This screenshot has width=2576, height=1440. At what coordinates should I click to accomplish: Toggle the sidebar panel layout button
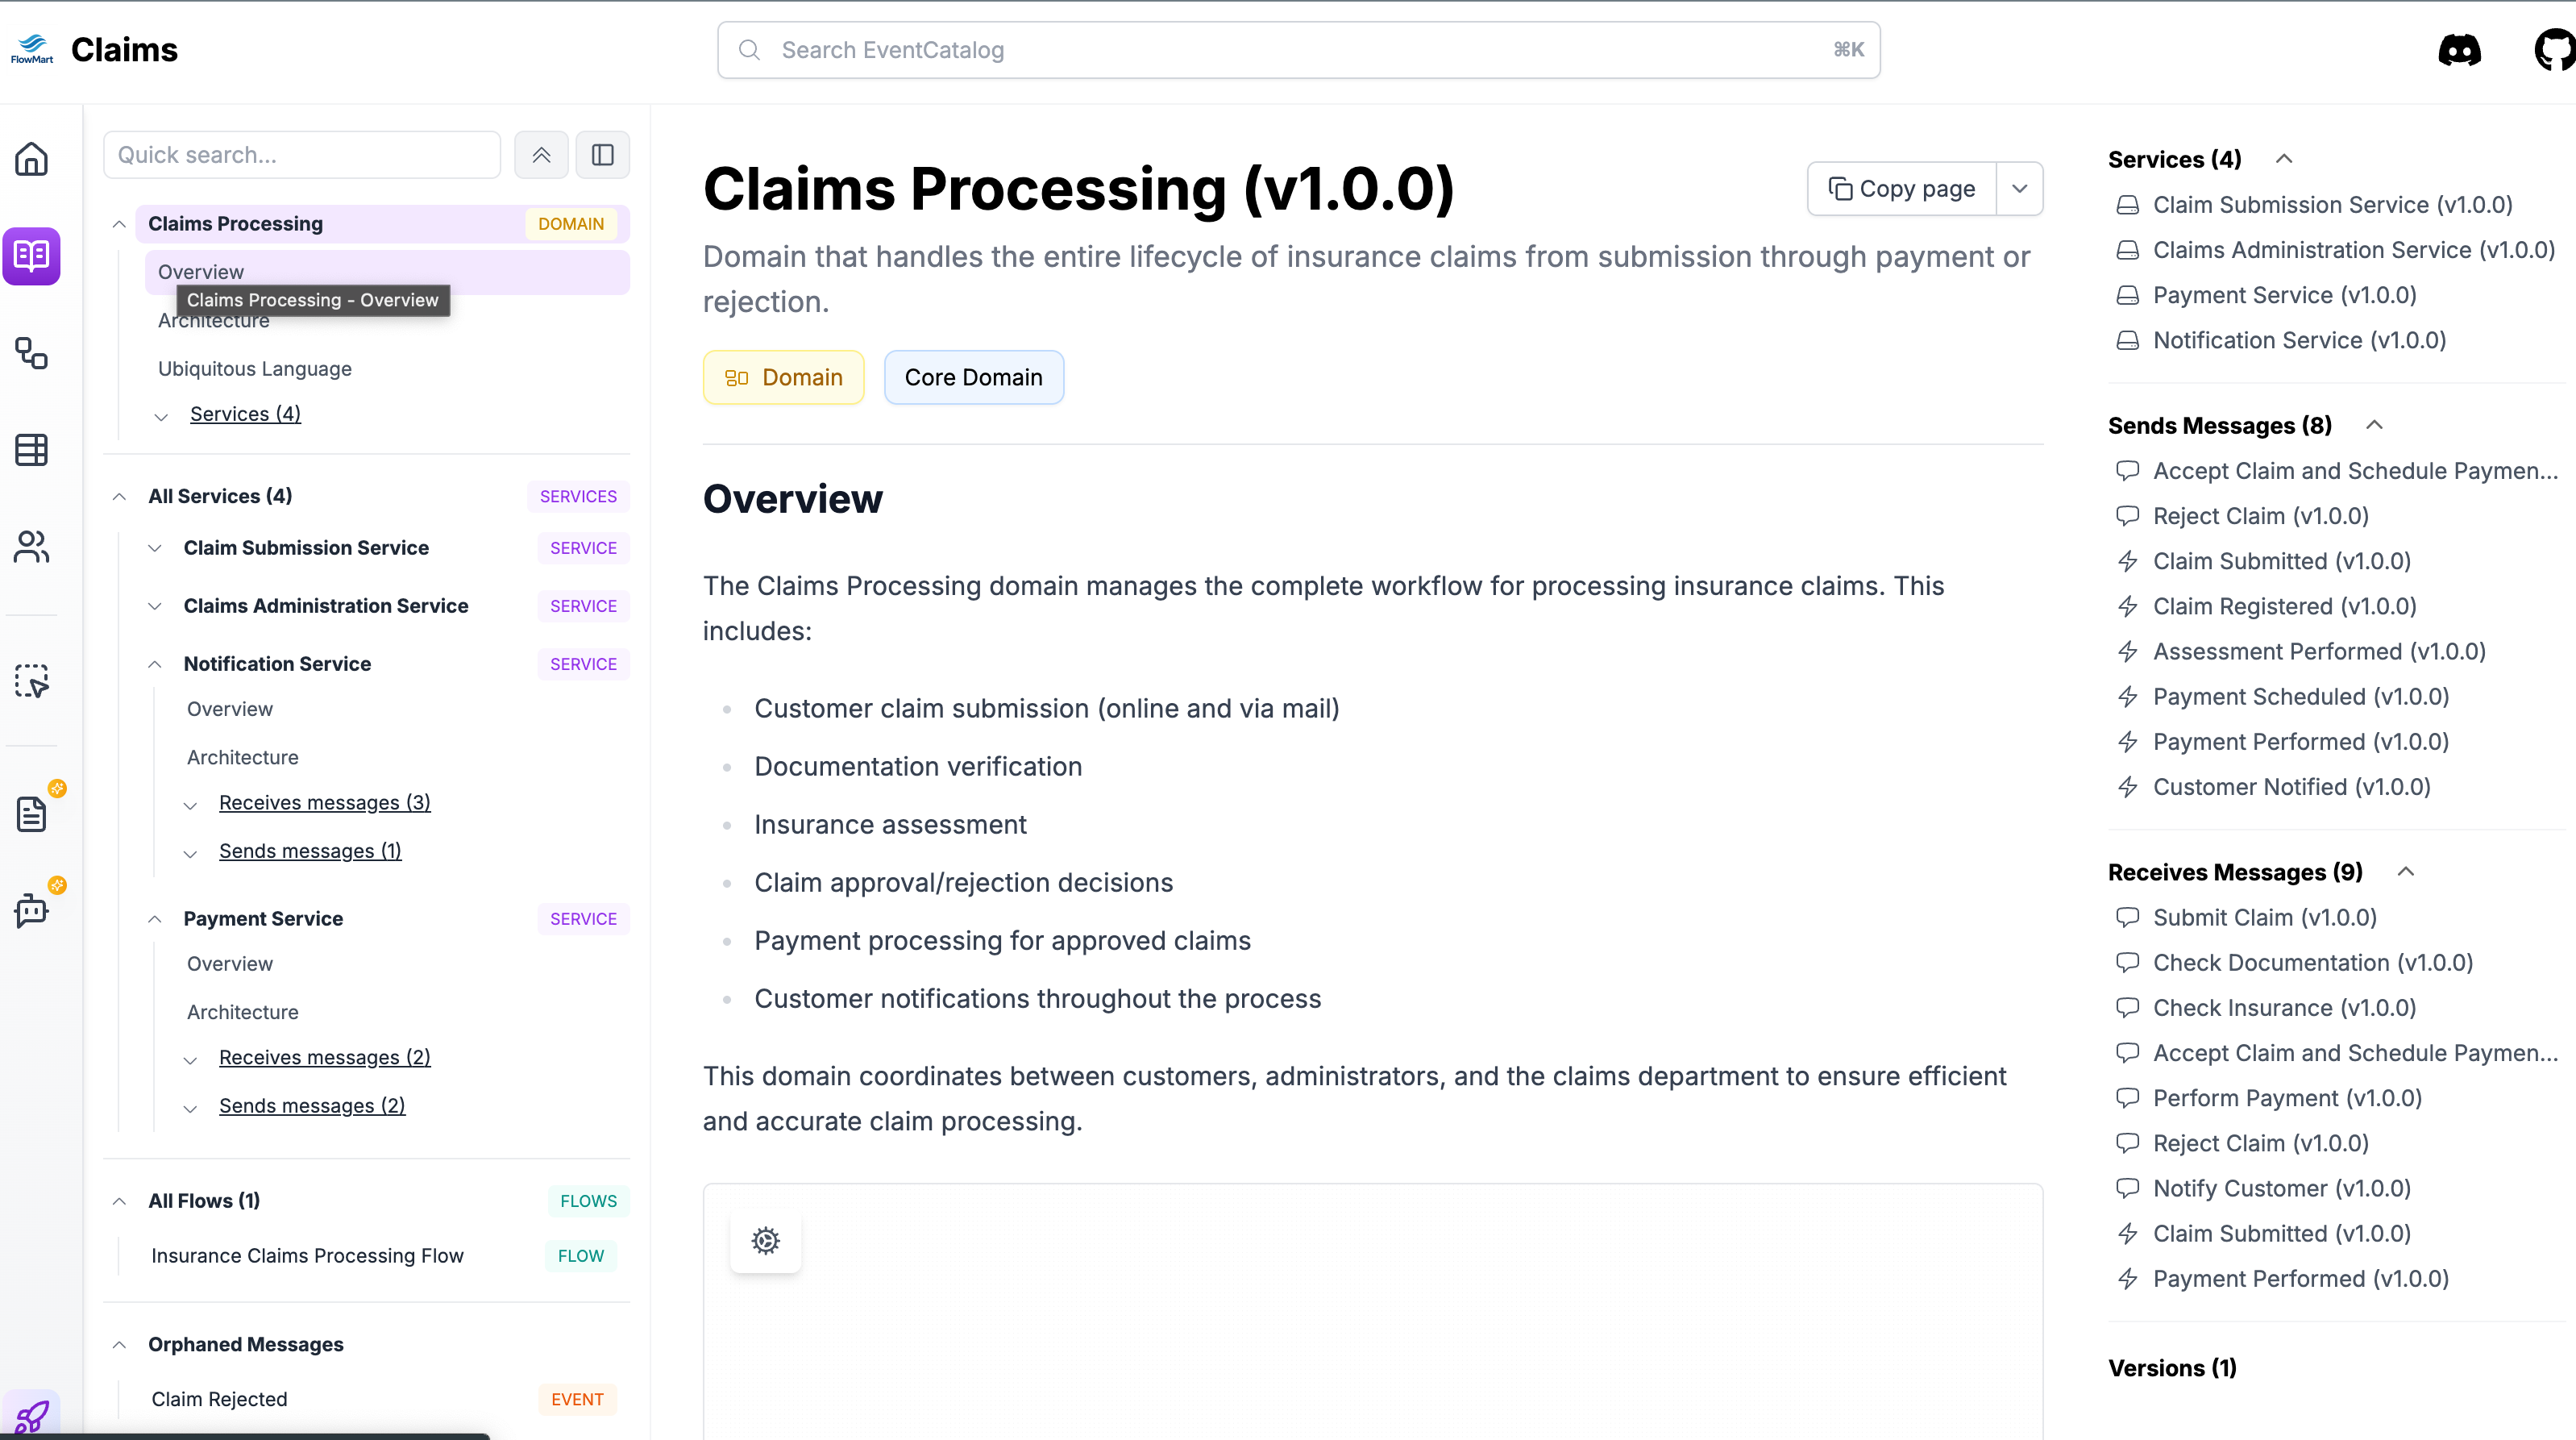pos(602,155)
